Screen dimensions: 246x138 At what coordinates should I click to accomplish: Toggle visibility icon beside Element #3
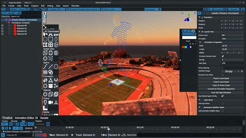[x=2, y=34]
